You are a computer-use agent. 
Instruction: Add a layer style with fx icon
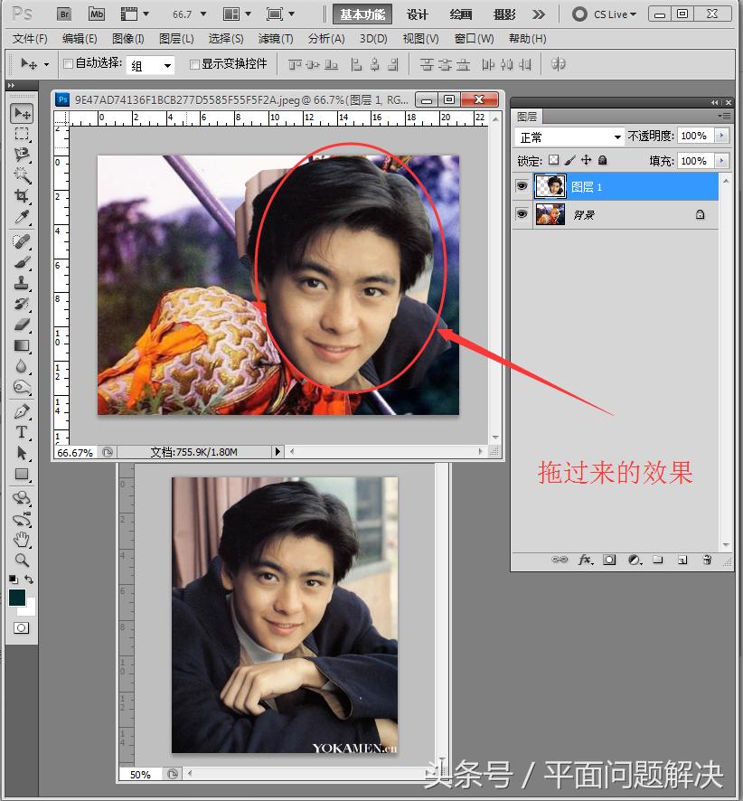pyautogui.click(x=585, y=561)
